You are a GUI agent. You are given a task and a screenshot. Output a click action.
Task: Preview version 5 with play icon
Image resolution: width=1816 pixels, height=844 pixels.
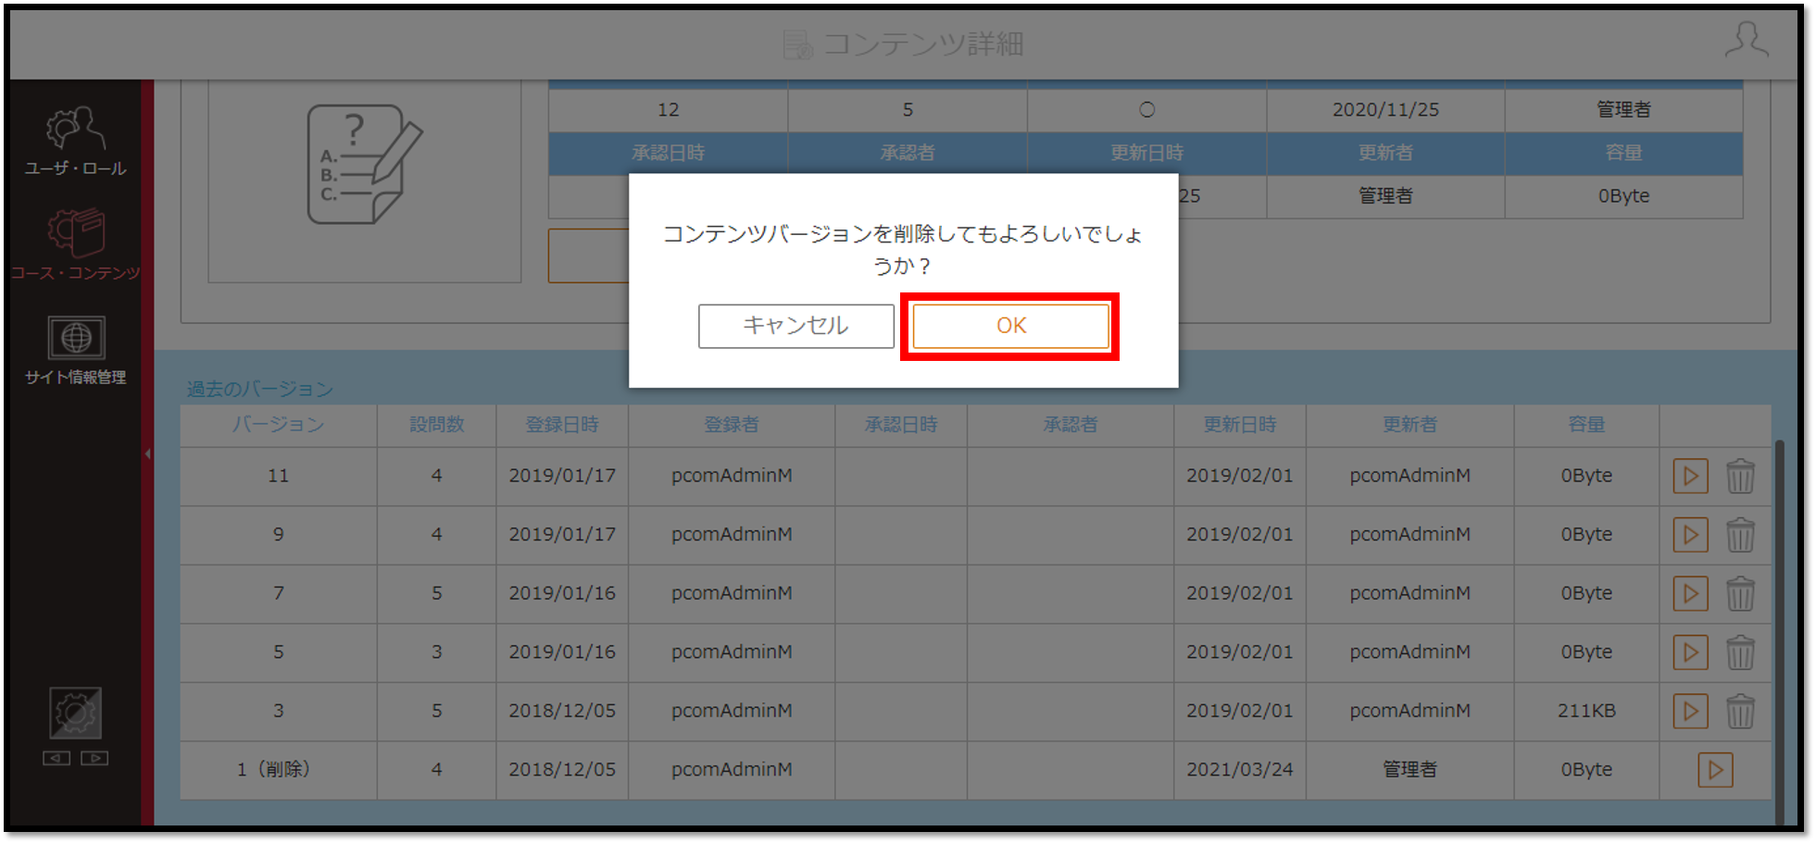point(1690,652)
